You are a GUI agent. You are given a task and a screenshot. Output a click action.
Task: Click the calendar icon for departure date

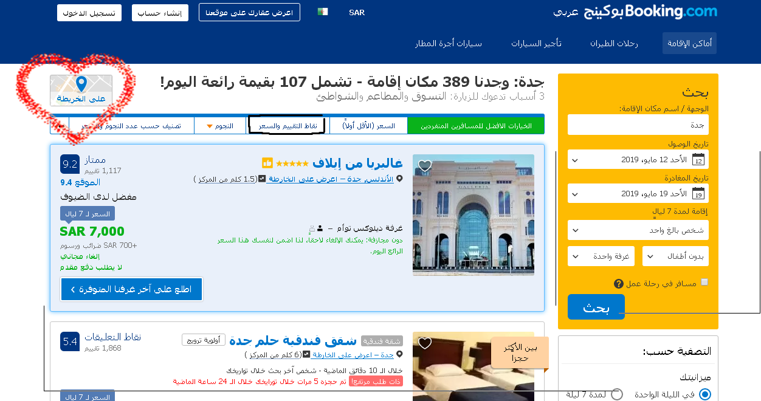[x=698, y=193]
